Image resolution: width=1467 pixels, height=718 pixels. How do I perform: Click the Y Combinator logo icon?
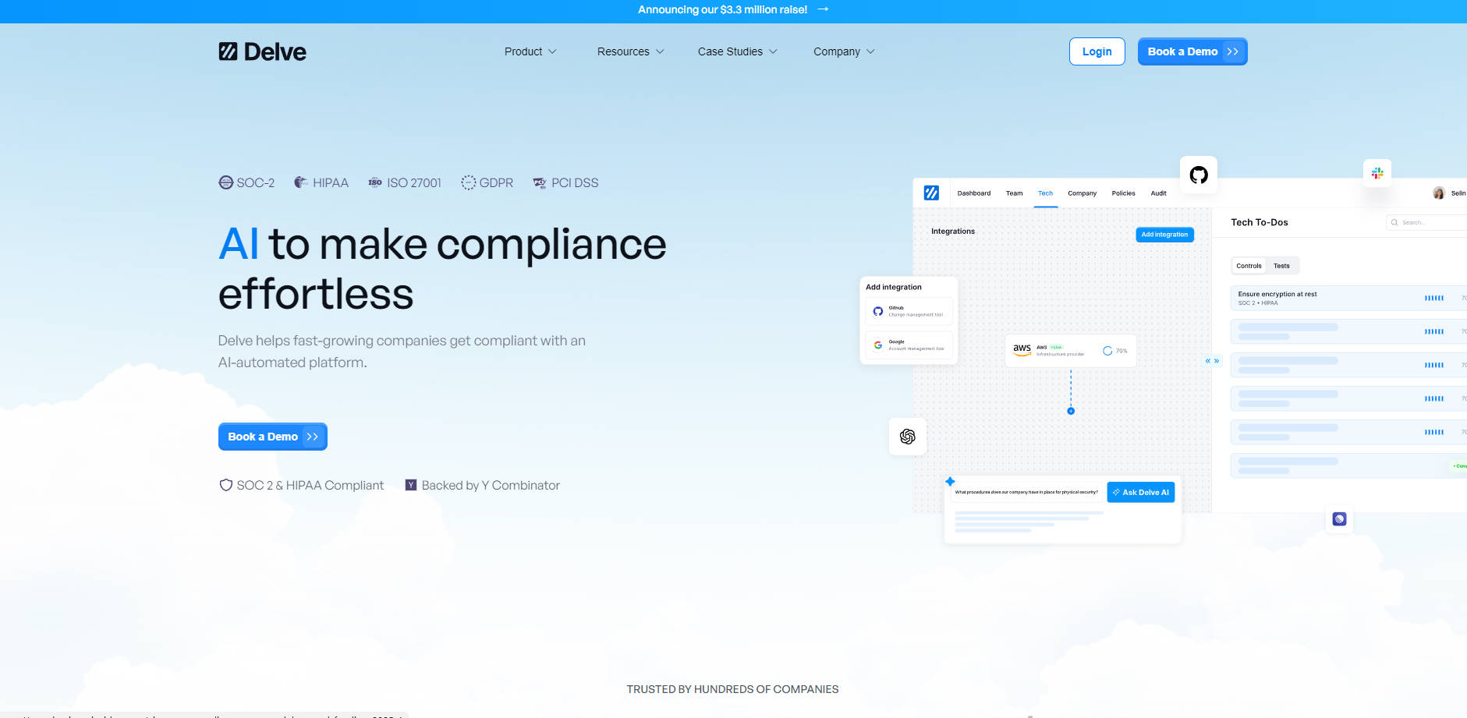[x=411, y=485]
